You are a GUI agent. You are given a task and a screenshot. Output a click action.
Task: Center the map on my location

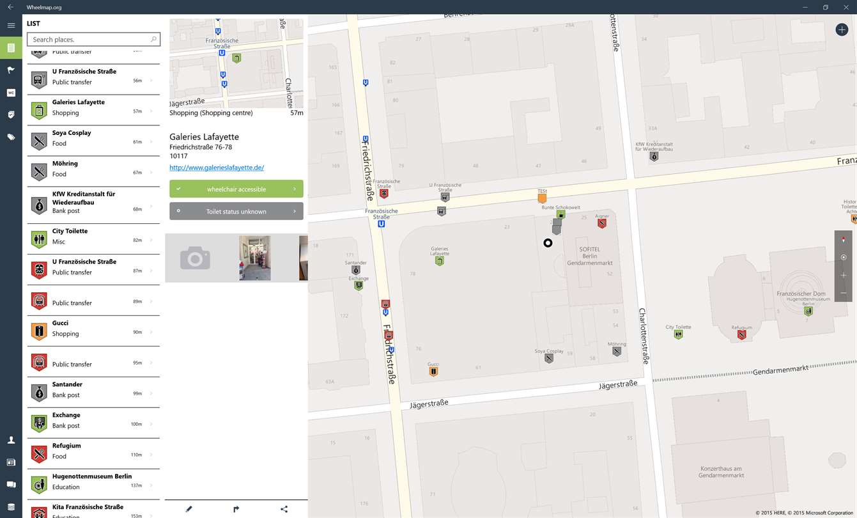[844, 257]
